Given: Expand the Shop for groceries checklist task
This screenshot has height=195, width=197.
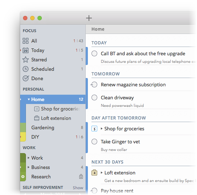Looking at the screenshot, I should [102, 129].
